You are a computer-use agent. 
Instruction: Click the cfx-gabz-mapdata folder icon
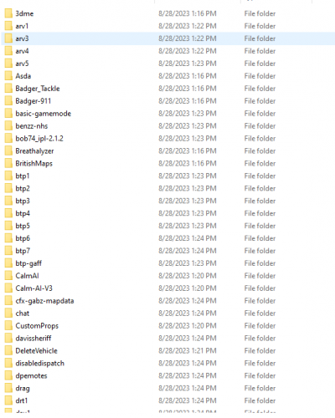[8, 301]
